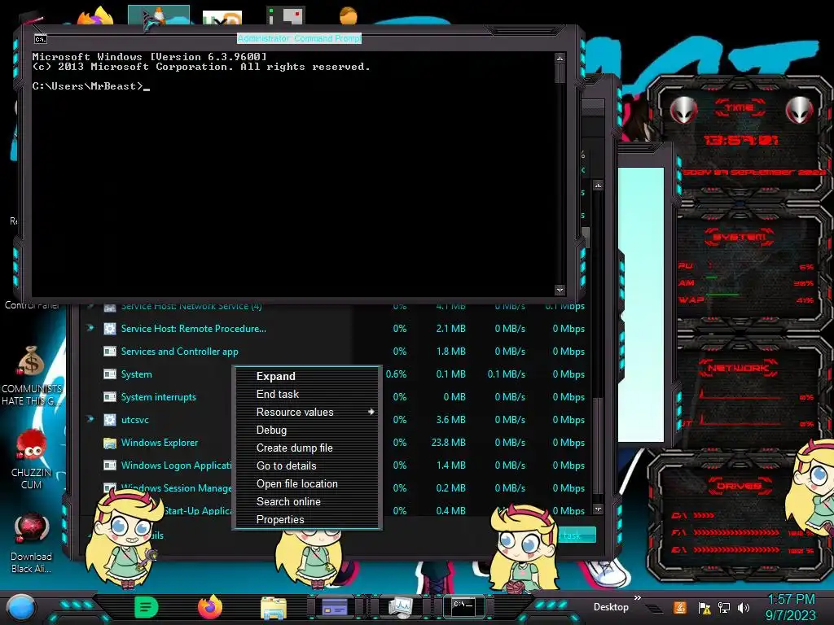The width and height of the screenshot is (834, 625).
Task: Click the orange tray application icon
Action: point(680,607)
